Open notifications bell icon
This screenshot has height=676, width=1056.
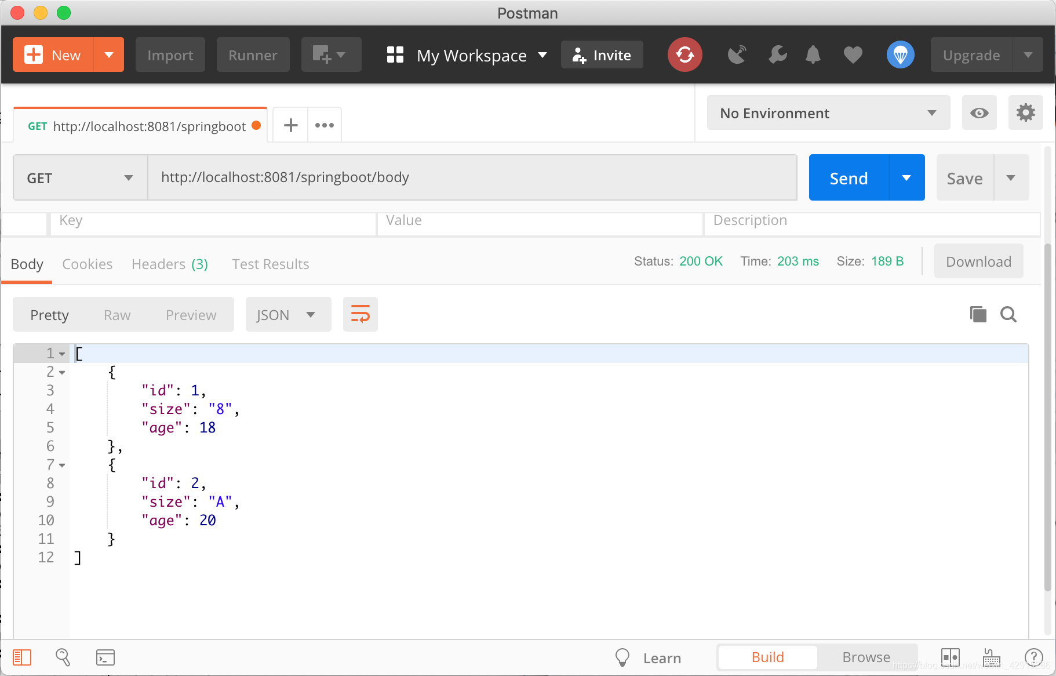(x=813, y=55)
